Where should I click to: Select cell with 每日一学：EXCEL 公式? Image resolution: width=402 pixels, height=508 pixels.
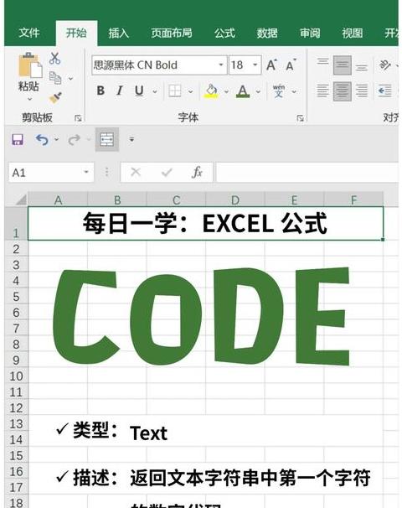(205, 224)
